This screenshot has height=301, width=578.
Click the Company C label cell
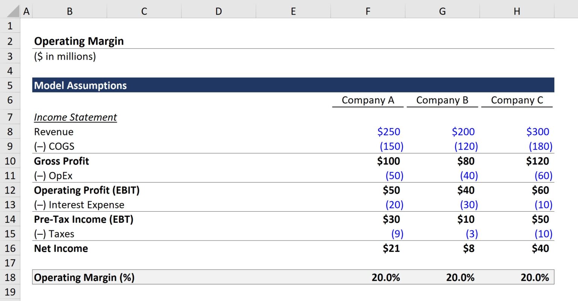pos(517,100)
